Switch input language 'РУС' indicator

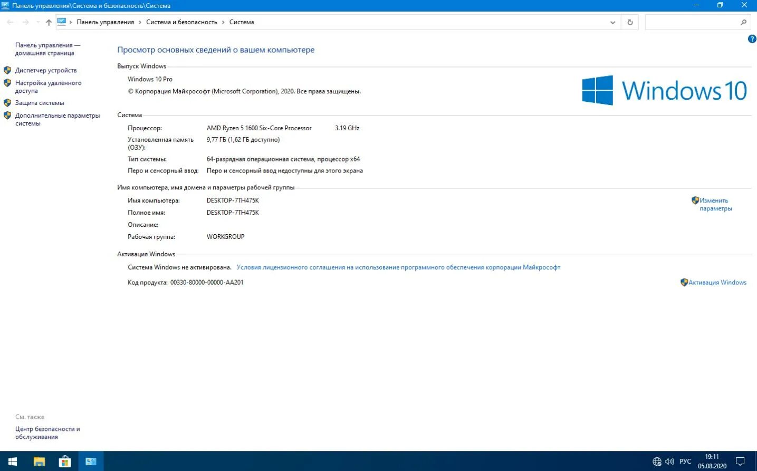coord(685,462)
